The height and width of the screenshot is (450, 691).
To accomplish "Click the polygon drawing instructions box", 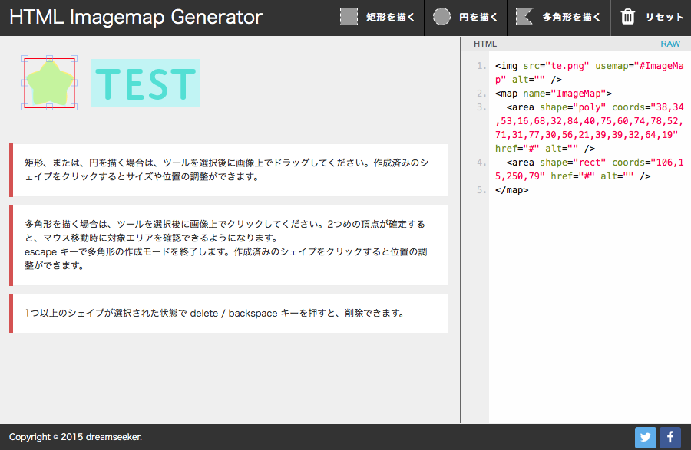I will (x=228, y=245).
